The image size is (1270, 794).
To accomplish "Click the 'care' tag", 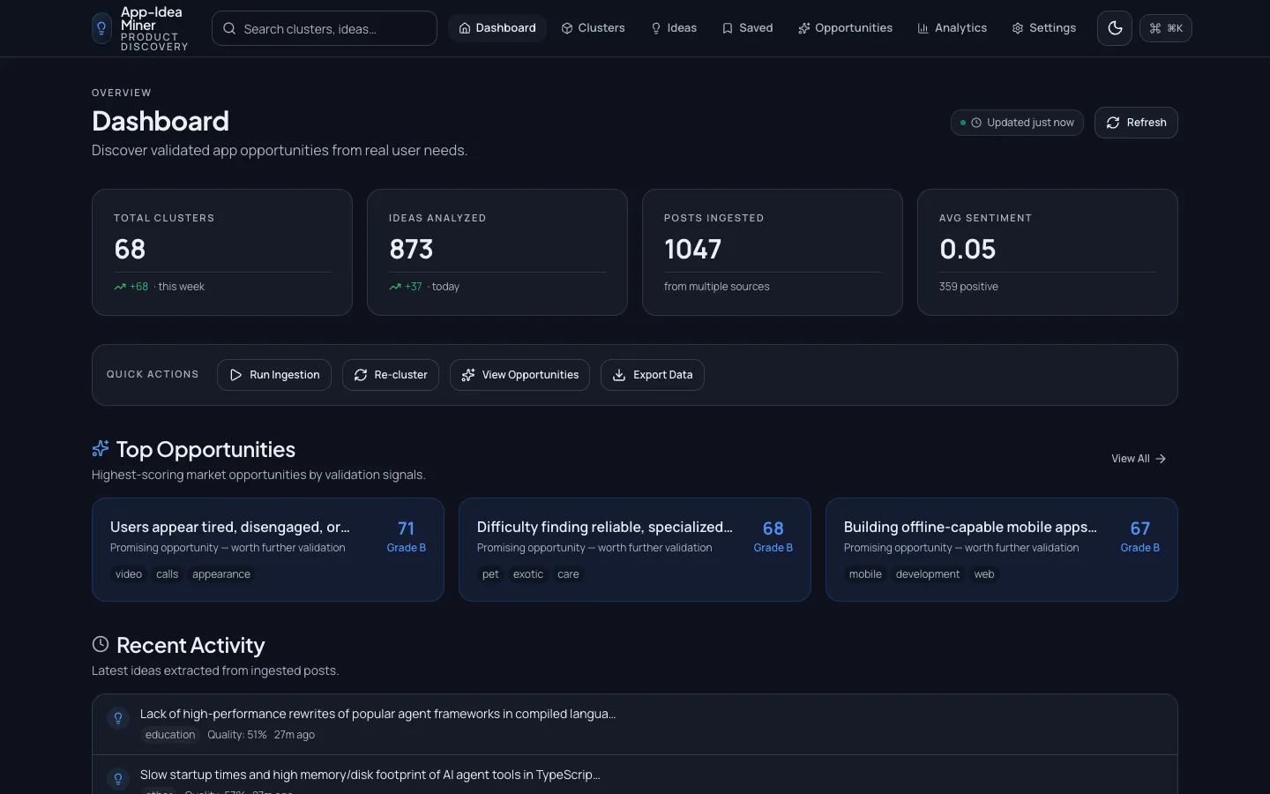I will click(569, 574).
